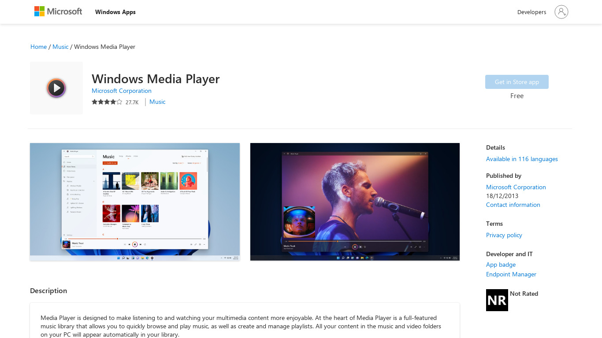
Task: Open the account sign-in icon
Action: [x=561, y=12]
